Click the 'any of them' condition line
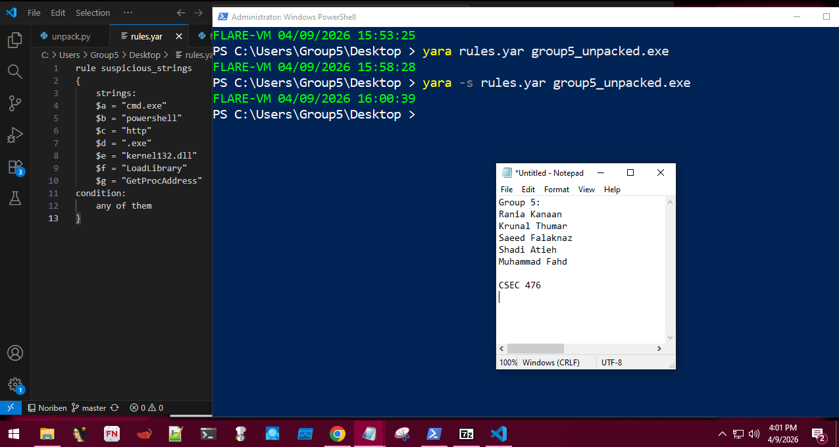This screenshot has width=839, height=447. [124, 205]
